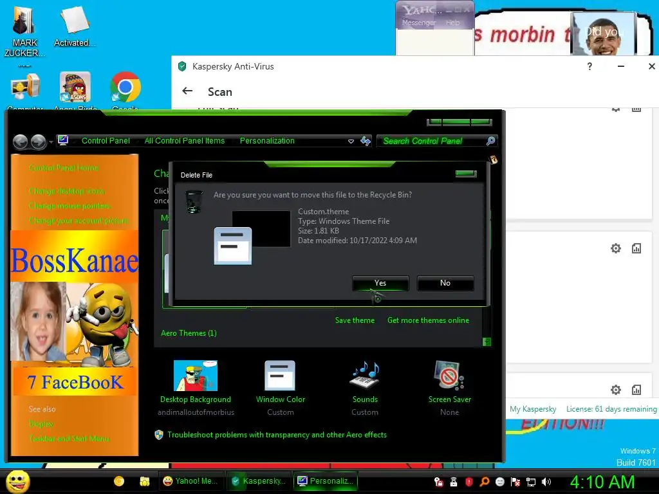This screenshot has height=494, width=659.
Task: Open the Help menu in Yahoo Messenger
Action: pos(452,23)
